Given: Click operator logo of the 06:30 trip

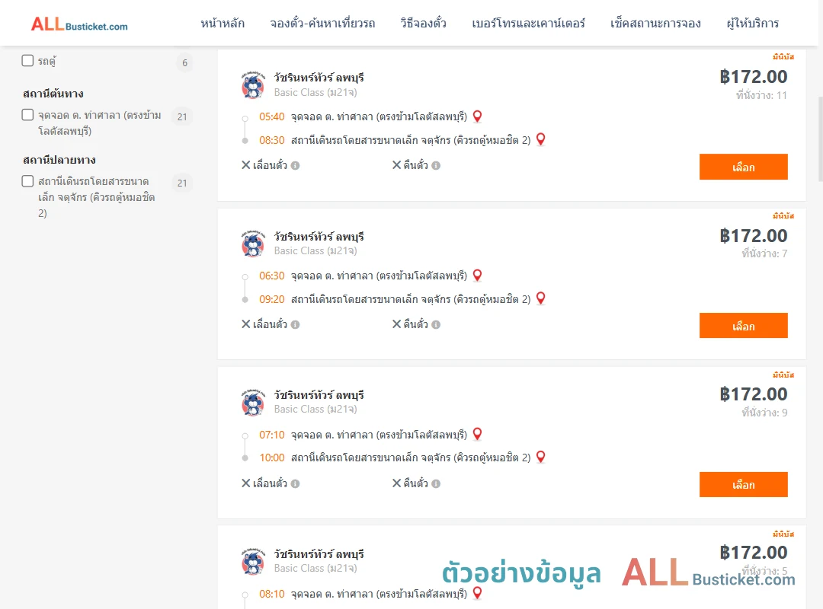Looking at the screenshot, I should (x=253, y=244).
